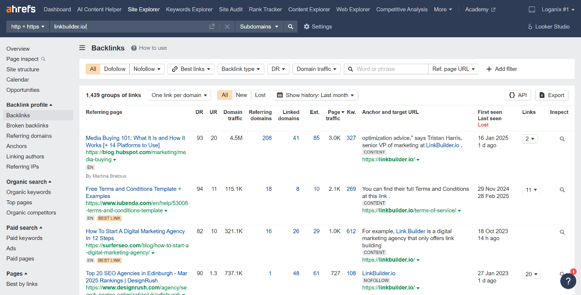Open Show history: Last month dropdown

(x=316, y=95)
